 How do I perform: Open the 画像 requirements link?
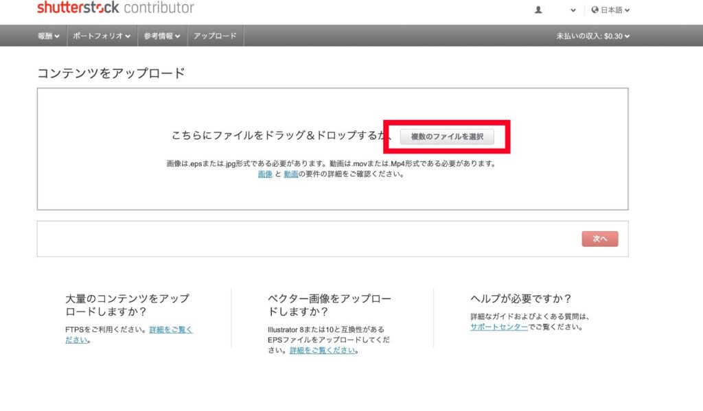coord(265,174)
